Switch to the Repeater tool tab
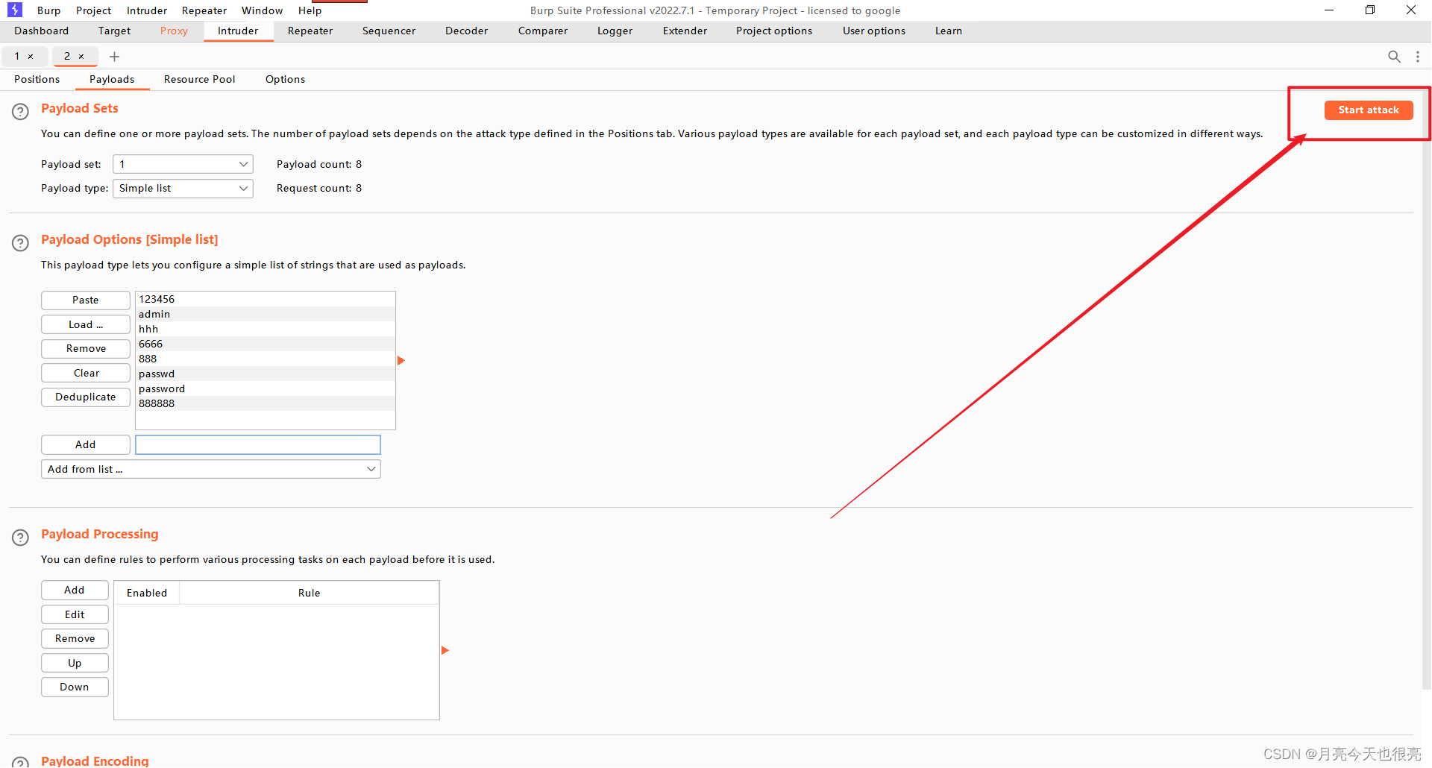This screenshot has height=768, width=1432. [310, 31]
